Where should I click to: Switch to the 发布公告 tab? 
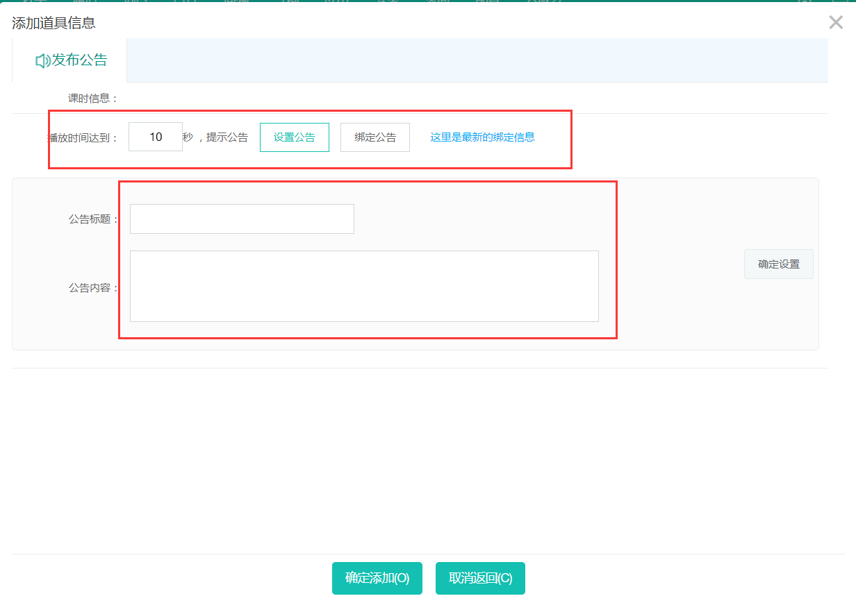pyautogui.click(x=71, y=60)
